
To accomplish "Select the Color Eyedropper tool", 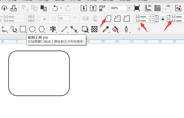I will pos(106,29).
